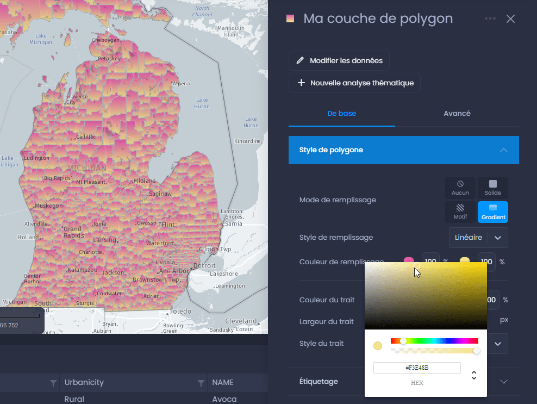This screenshot has width=537, height=404.
Task: Select Motif fill mode
Action: [460, 212]
